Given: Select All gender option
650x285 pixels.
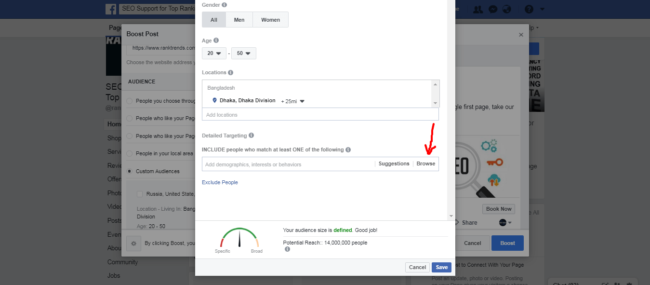Looking at the screenshot, I should (214, 20).
